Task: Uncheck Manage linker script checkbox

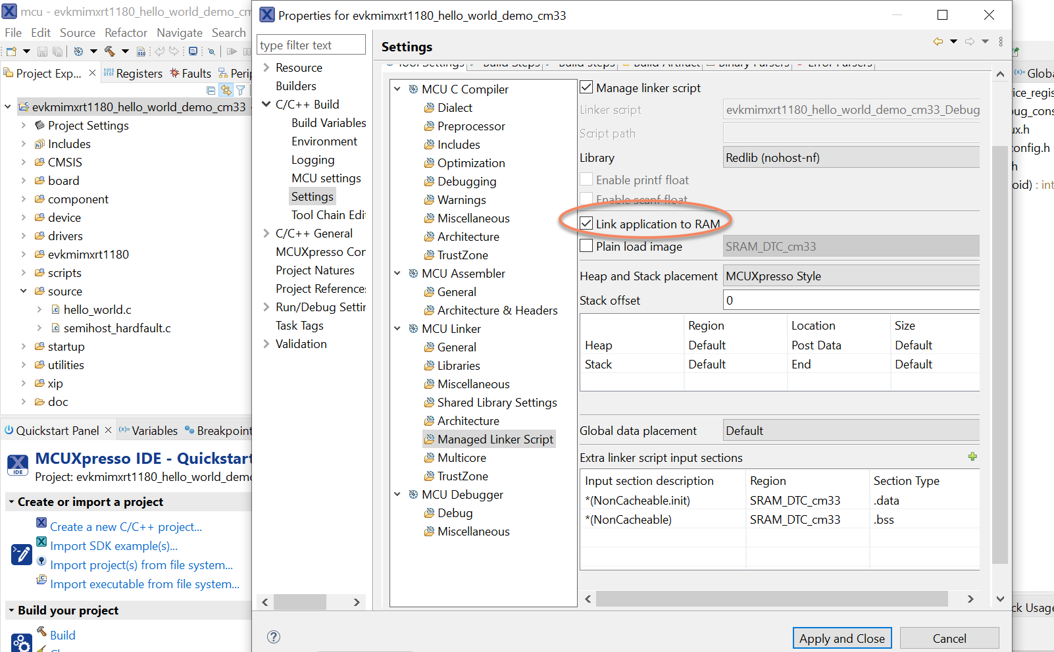Action: (x=587, y=88)
